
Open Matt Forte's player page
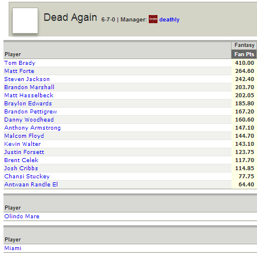19,71
